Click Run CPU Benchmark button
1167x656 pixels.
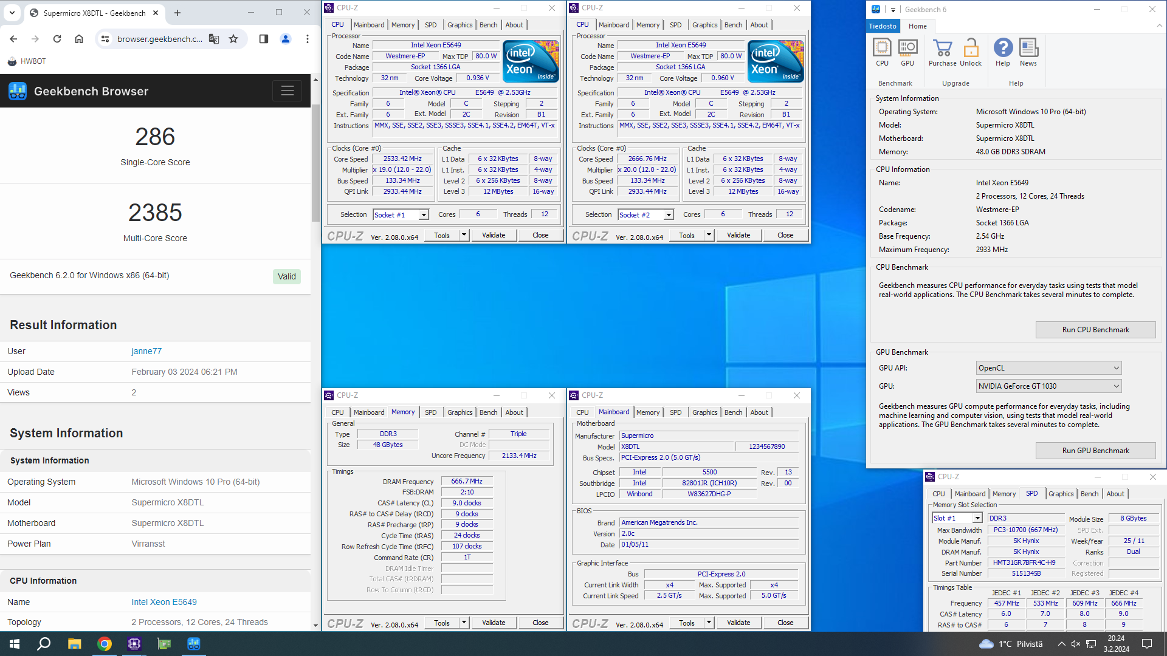[1095, 330]
